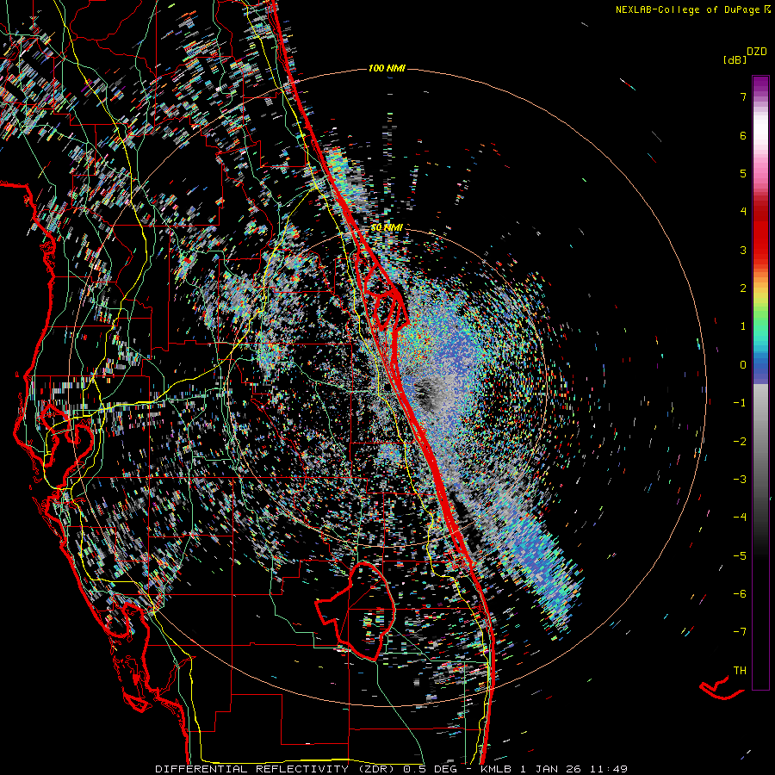Click the 100 NMI range ring label
Viewport: 775px width, 775px height.
click(x=387, y=68)
